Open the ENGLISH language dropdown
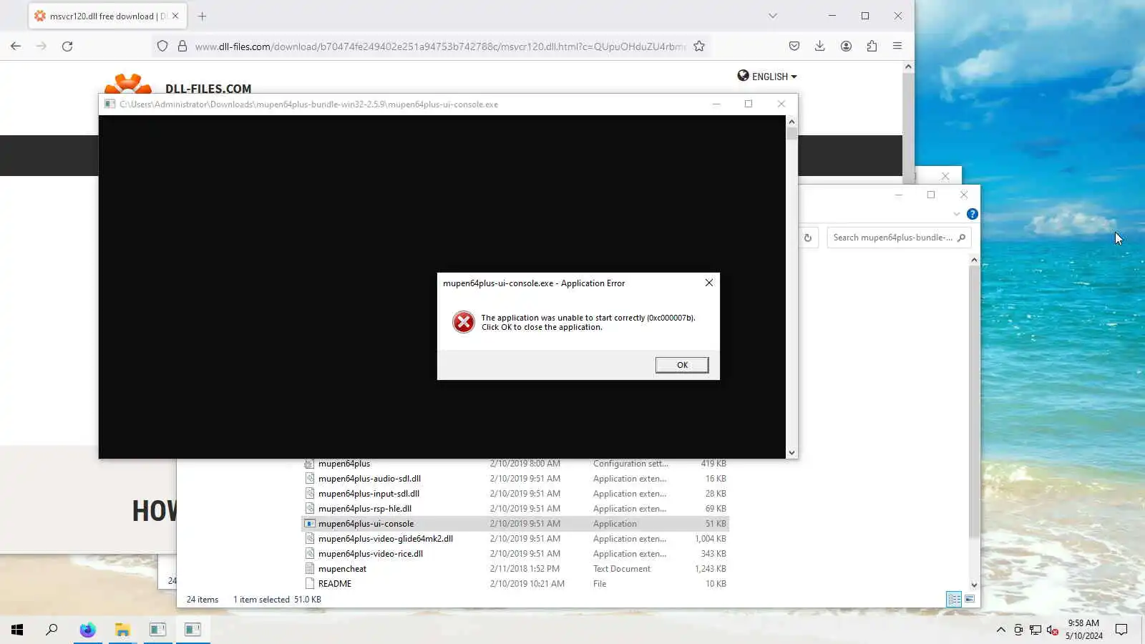Viewport: 1145px width, 644px height. pyautogui.click(x=767, y=77)
